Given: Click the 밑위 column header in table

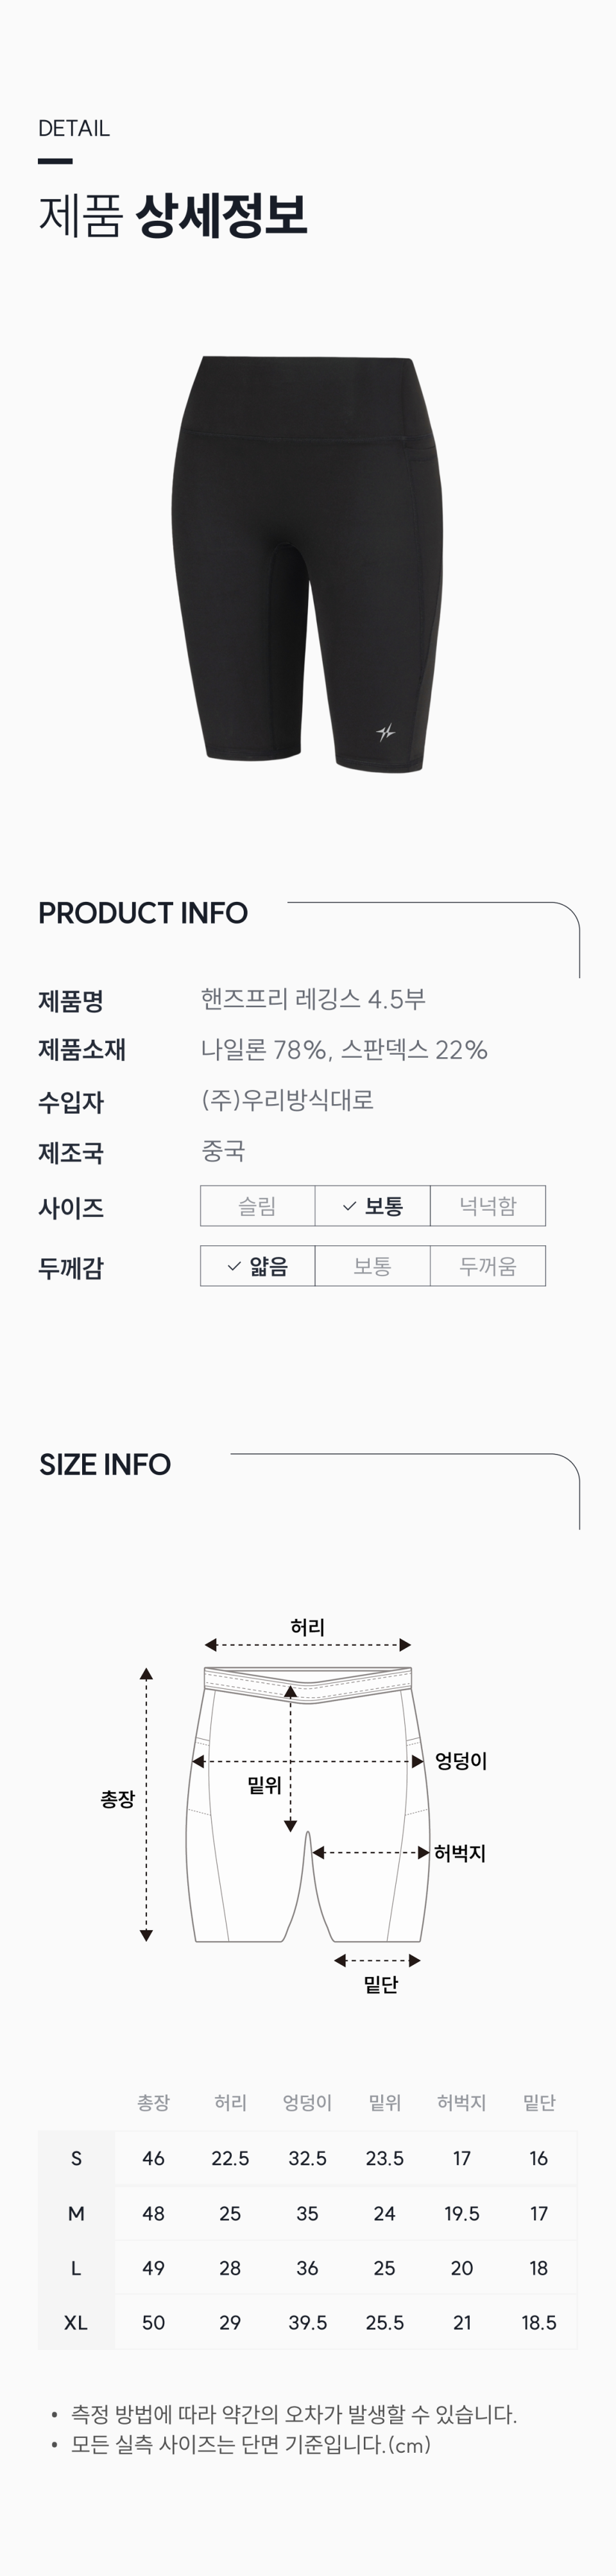Looking at the screenshot, I should click(x=384, y=2102).
